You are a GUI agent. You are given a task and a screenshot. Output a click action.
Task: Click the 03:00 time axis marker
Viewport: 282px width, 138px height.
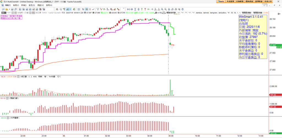[128, 136]
